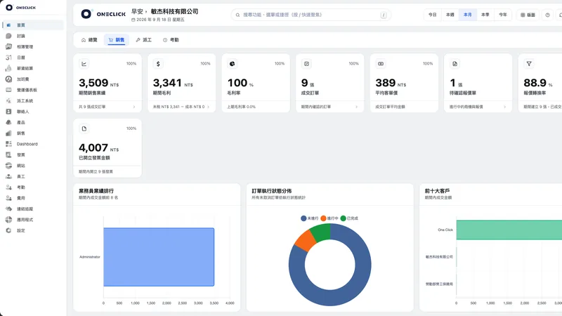
Task: Open 網站 globe icon in sidebar
Action: 8,166
